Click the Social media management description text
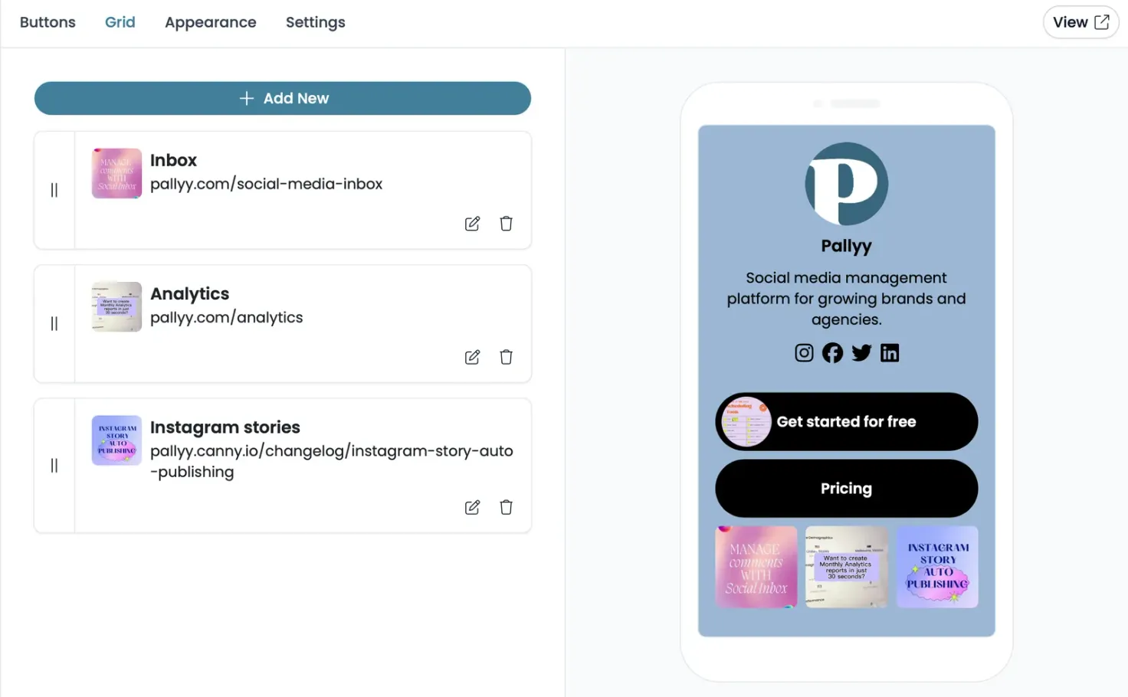 [x=847, y=299]
